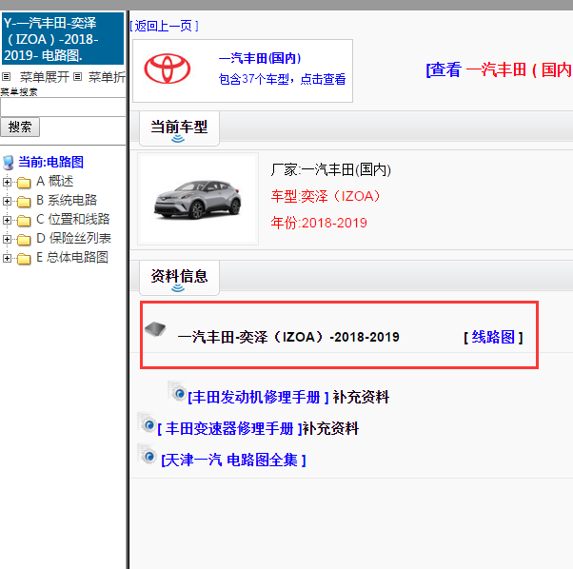
Task: Click the icon beside 丰田变速器修理手册
Action: (147, 422)
